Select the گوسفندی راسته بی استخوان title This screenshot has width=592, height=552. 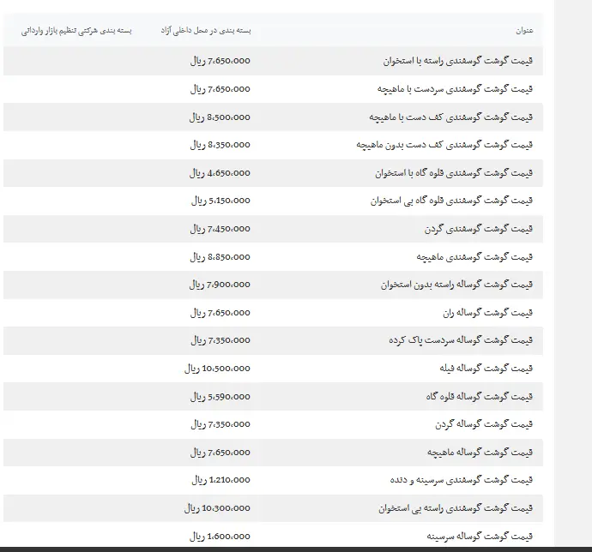click(x=455, y=508)
